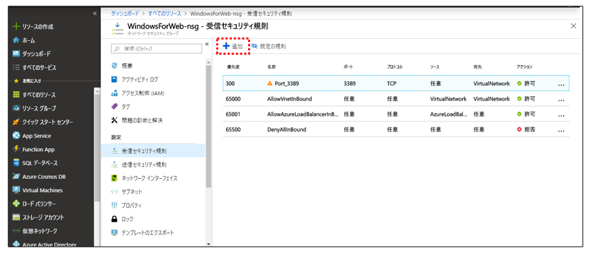The width and height of the screenshot is (589, 253).
Task: Click the Access control (IAM) menu label
Action: coord(143,94)
